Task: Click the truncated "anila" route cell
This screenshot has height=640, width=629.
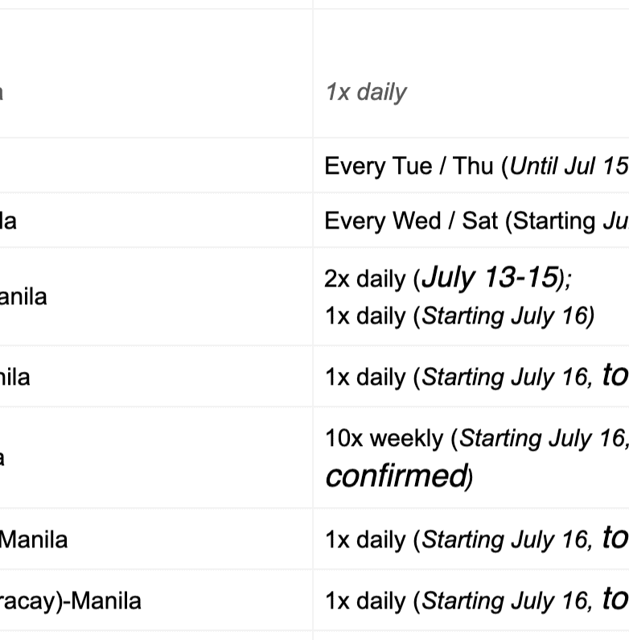Action: pos(23,297)
